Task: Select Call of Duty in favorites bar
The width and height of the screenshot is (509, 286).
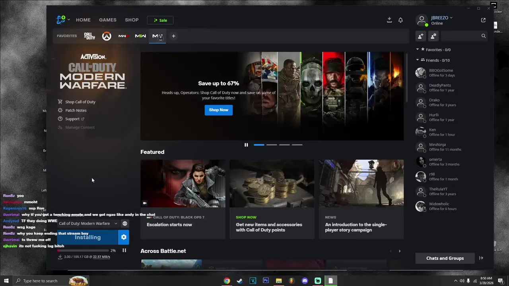Action: tap(89, 36)
